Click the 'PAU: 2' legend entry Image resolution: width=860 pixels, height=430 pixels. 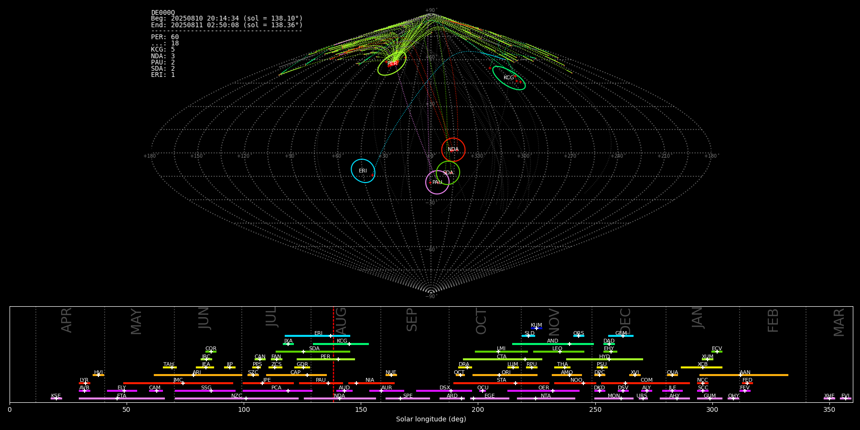[x=163, y=63]
